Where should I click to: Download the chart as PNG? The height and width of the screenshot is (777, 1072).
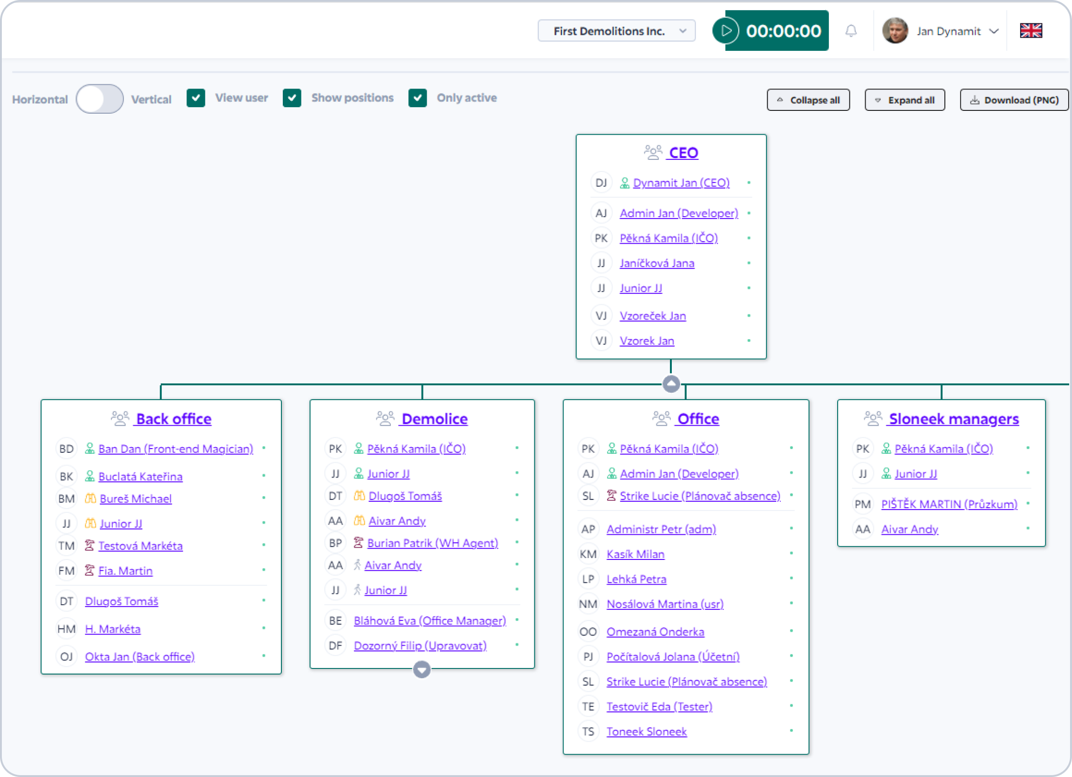(x=1014, y=100)
